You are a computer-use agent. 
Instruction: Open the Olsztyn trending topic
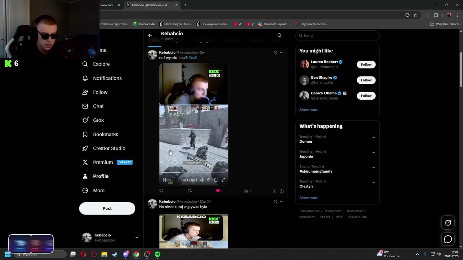(x=306, y=186)
